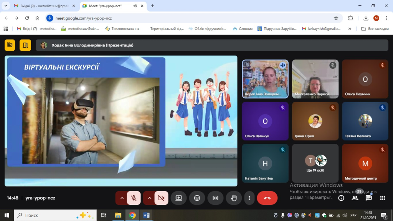Screen dimensions: 393x221
Task: Click the share screen (present now) button
Action: click(x=178, y=198)
